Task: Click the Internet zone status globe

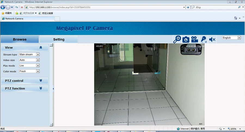Action: coord(178,129)
